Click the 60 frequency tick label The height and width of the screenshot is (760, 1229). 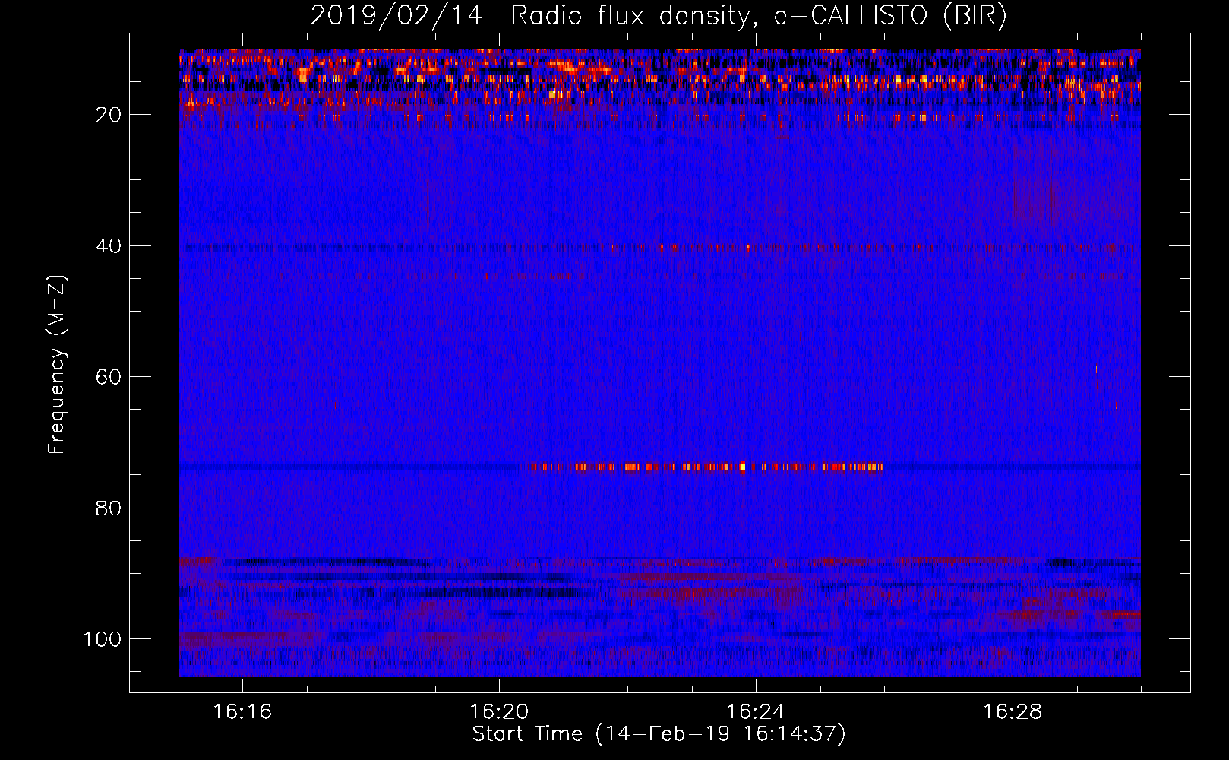pos(109,377)
